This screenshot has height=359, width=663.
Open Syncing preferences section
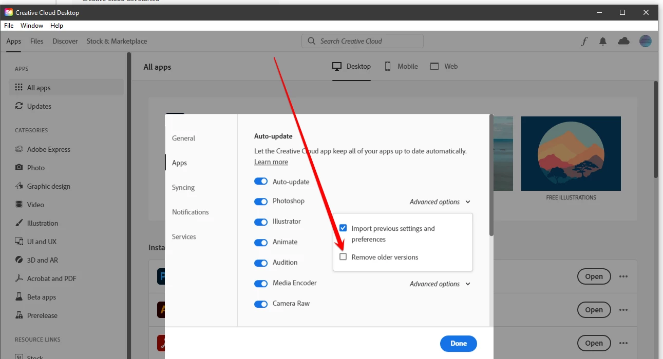[x=183, y=187]
